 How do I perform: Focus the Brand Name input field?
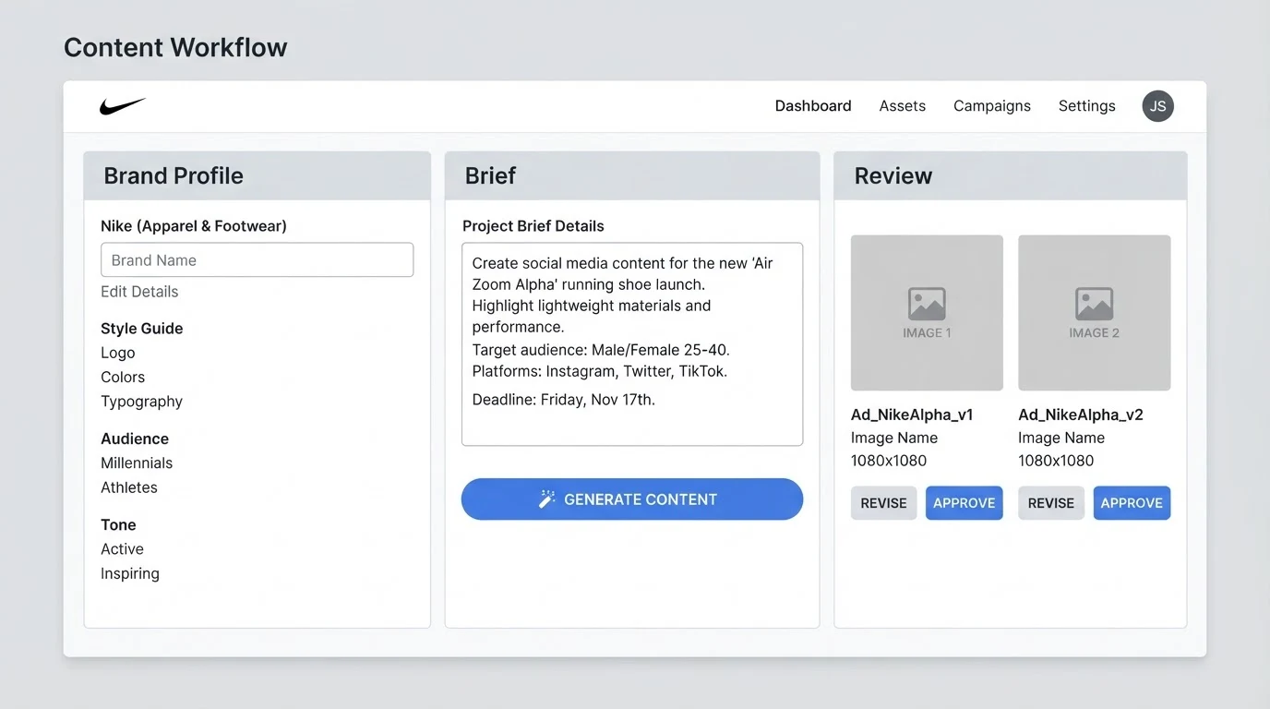(x=257, y=260)
